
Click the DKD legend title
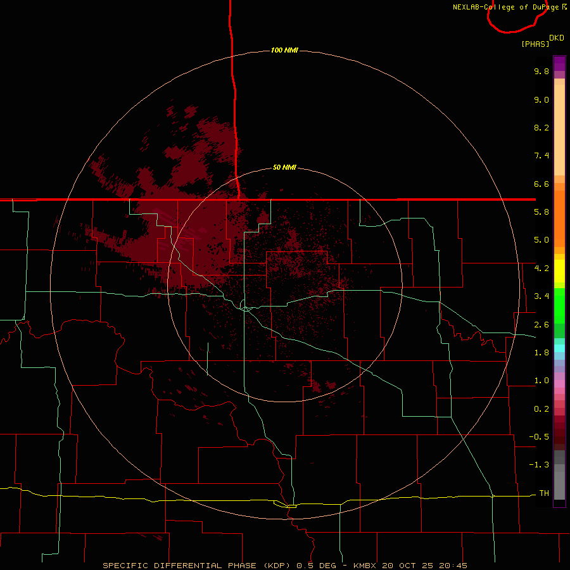coord(557,38)
